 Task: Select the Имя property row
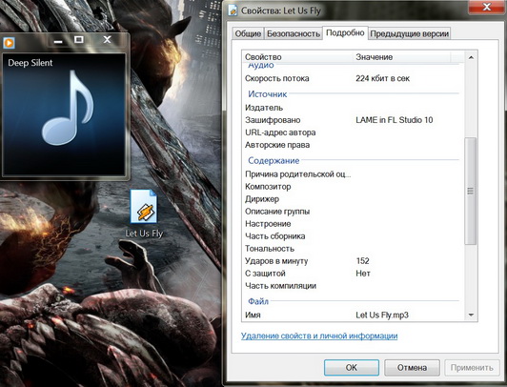[x=353, y=315]
